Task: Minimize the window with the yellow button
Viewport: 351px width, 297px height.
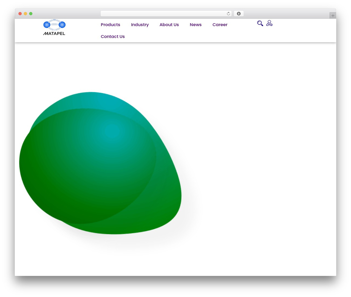Action: click(26, 14)
